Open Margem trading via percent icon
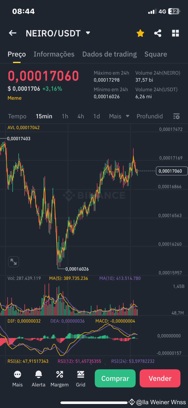 click(59, 378)
